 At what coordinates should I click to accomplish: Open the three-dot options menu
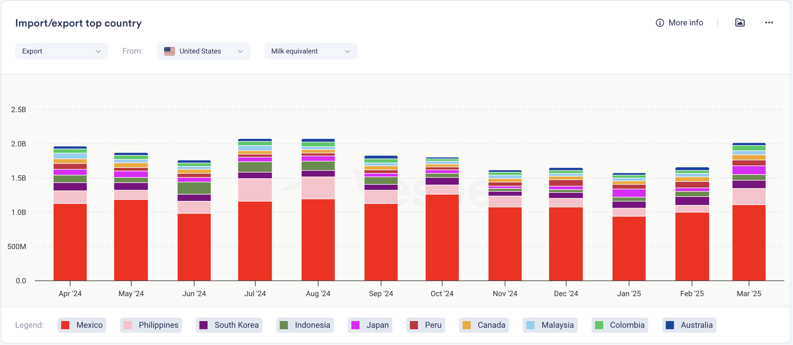coord(769,23)
